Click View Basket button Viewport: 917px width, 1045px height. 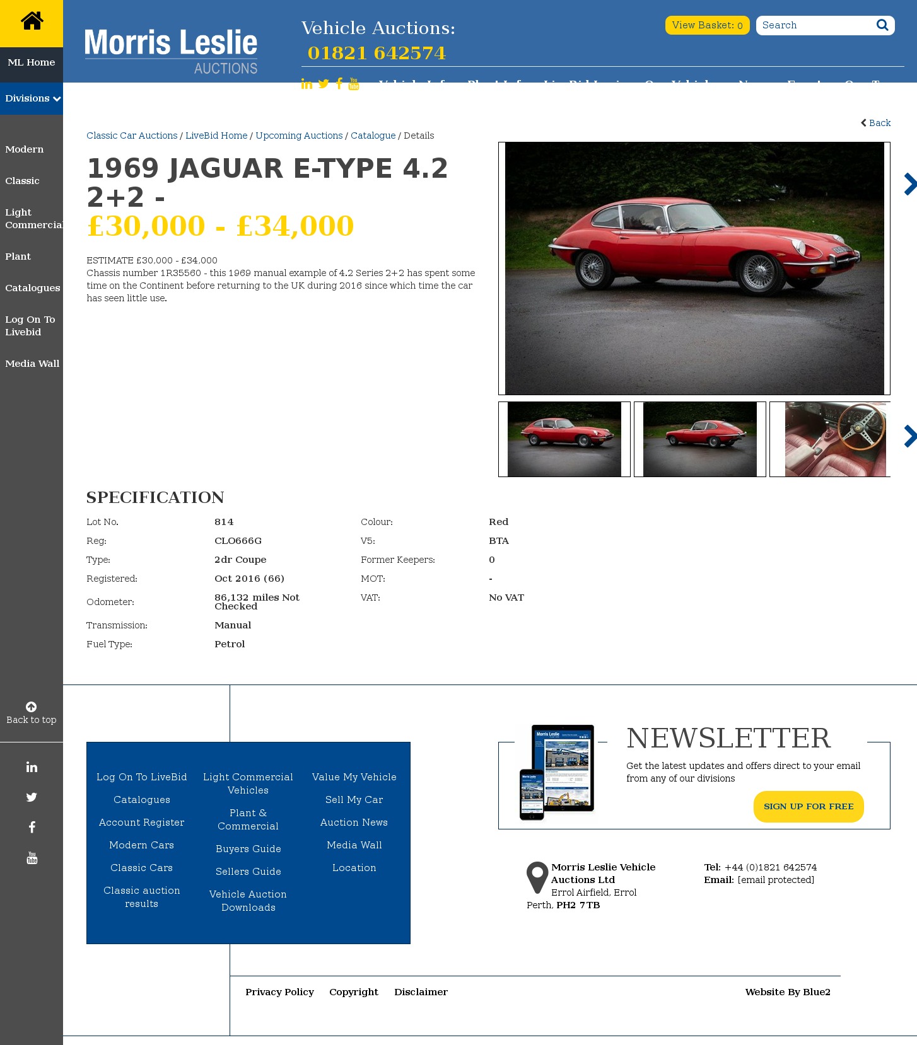(708, 25)
